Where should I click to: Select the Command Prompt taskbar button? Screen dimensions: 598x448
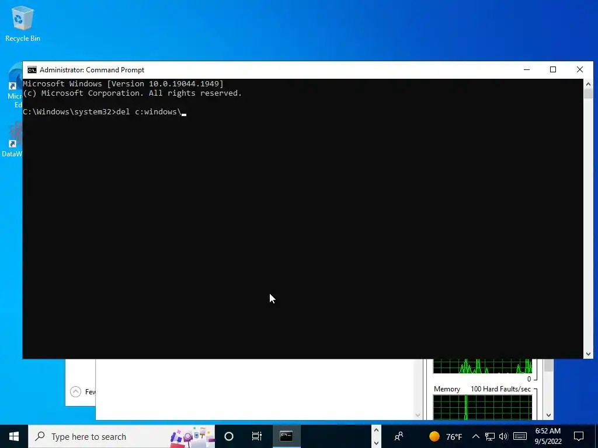pos(286,436)
